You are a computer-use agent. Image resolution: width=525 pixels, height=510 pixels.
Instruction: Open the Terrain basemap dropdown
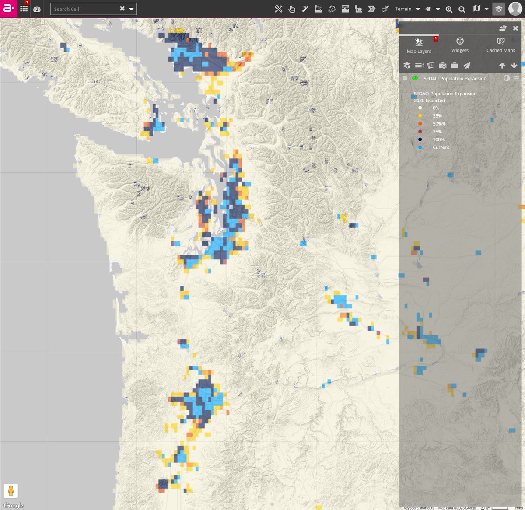tap(407, 9)
